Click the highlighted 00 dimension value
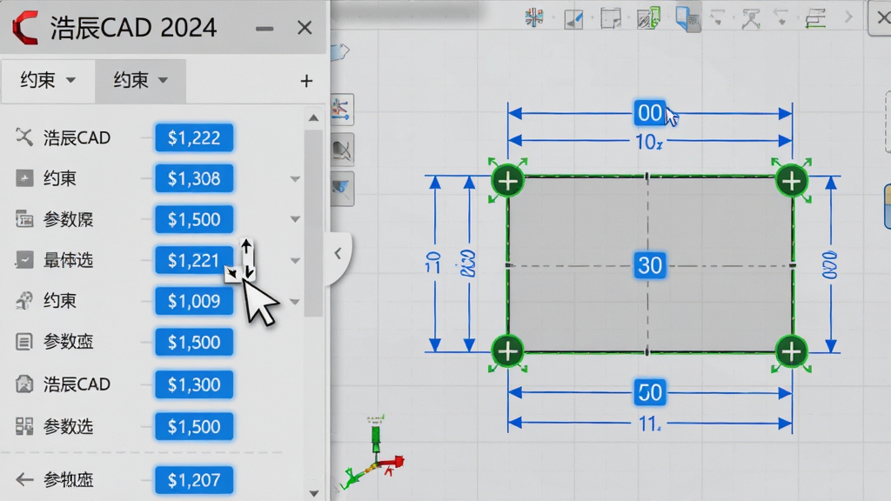 click(x=649, y=113)
